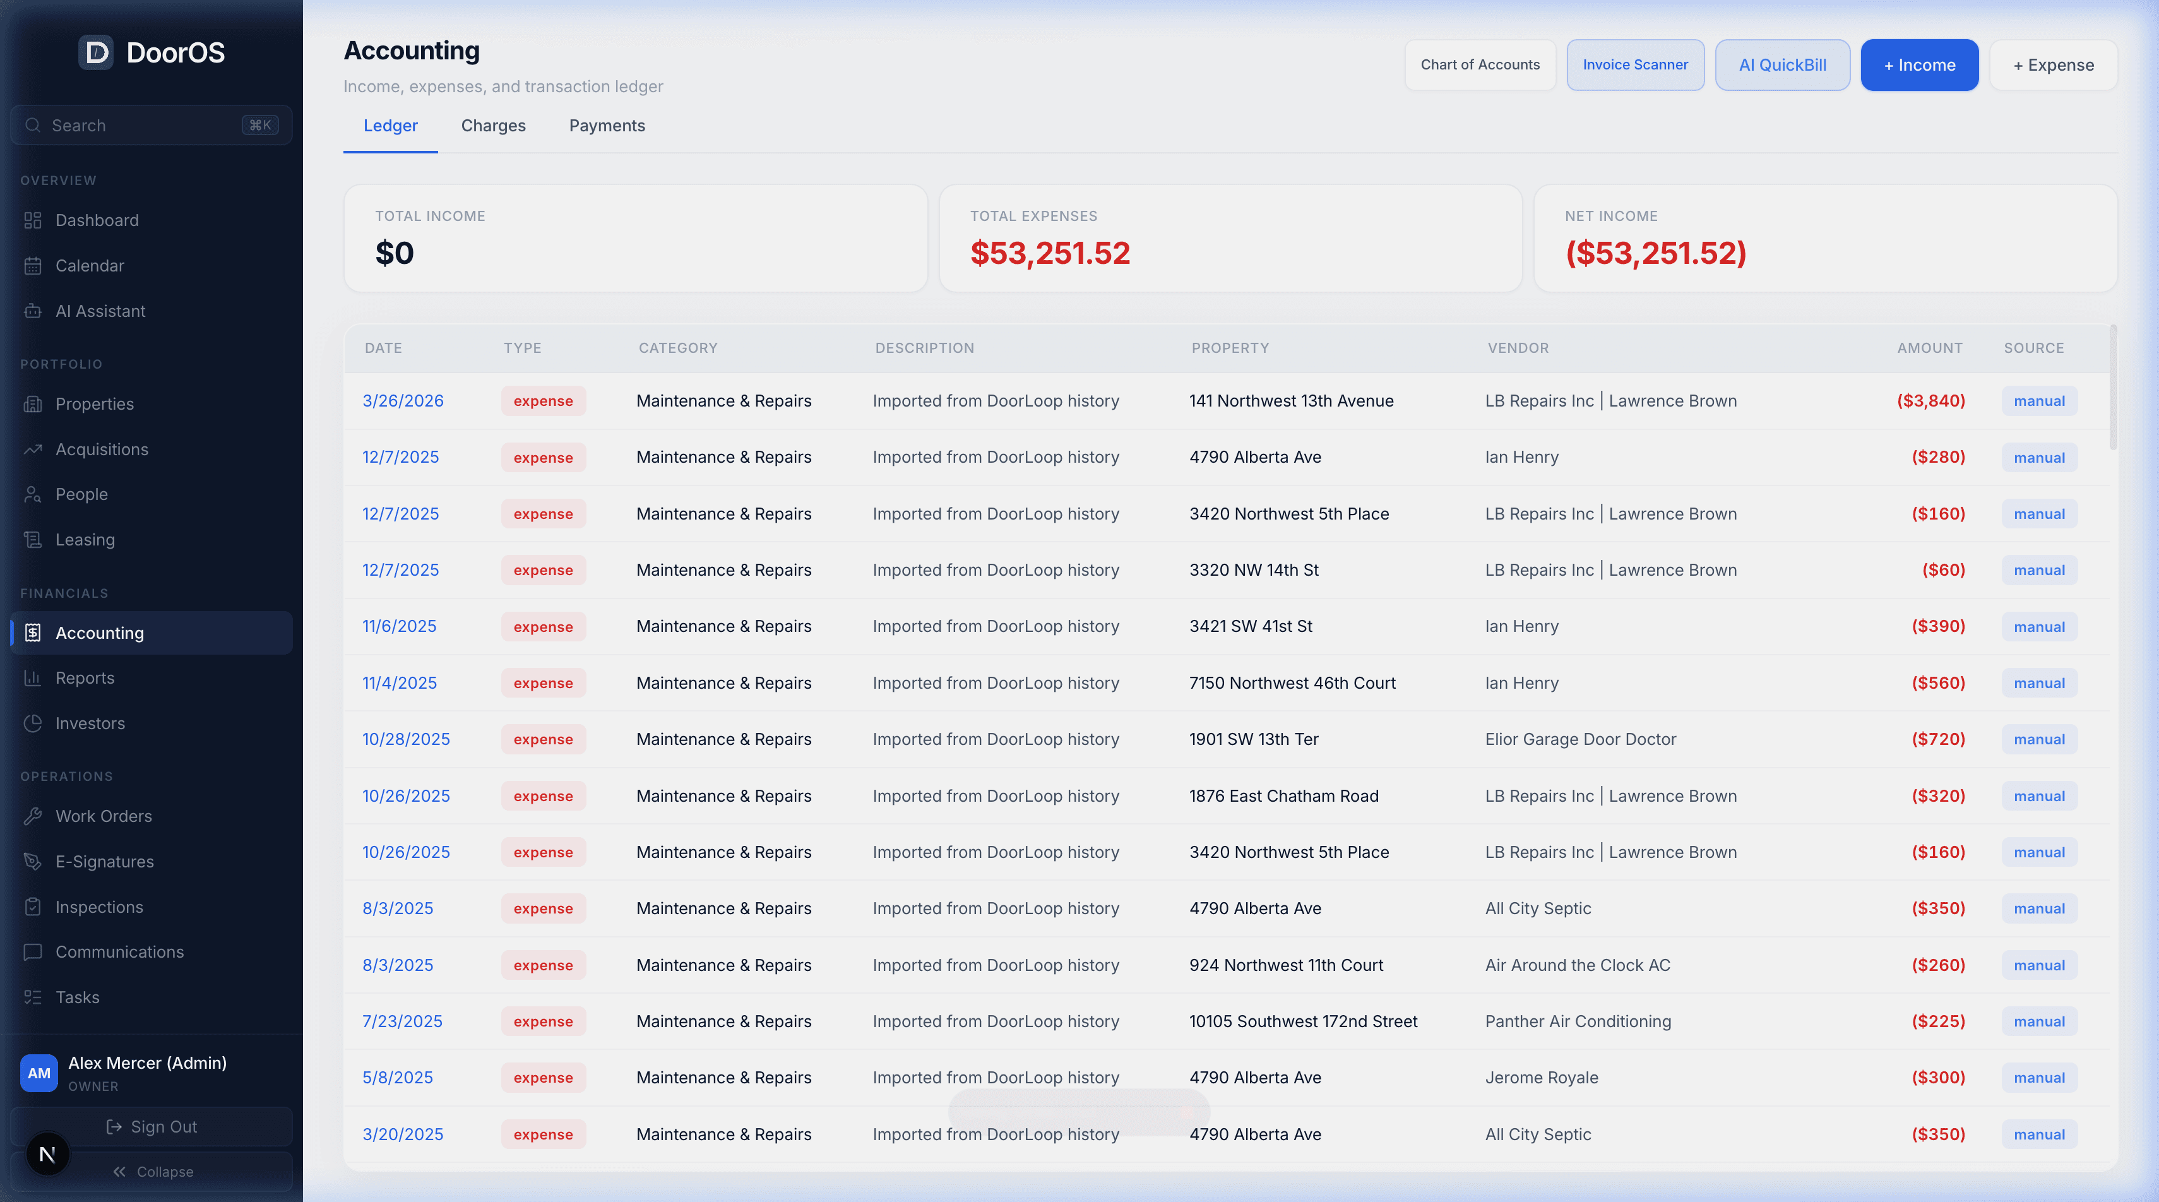Click the Net Income ($53,251.52) value
This screenshot has width=2159, height=1202.
[x=1656, y=253]
